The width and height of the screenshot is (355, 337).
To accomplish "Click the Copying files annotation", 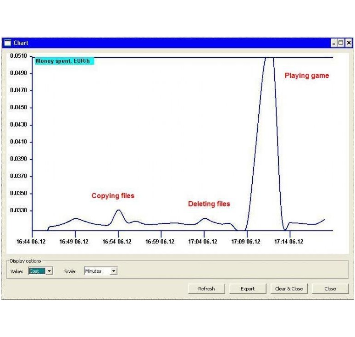I will pos(113,196).
